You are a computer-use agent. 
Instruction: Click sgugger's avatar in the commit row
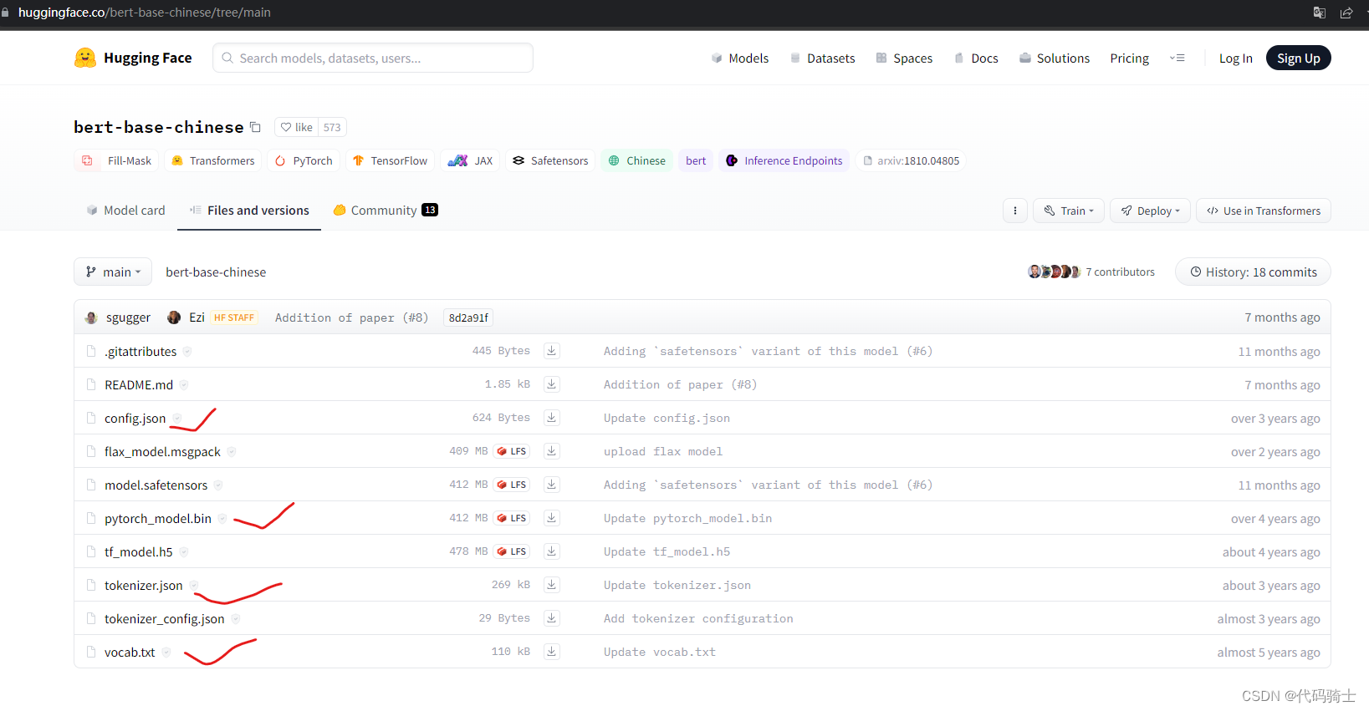pos(91,317)
